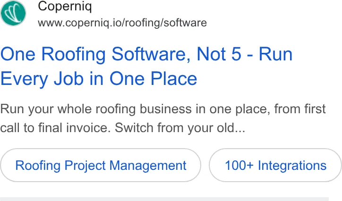This screenshot has width=342, height=201.
Task: Click the 'Run your whole roofing business' description
Action: pos(162,118)
